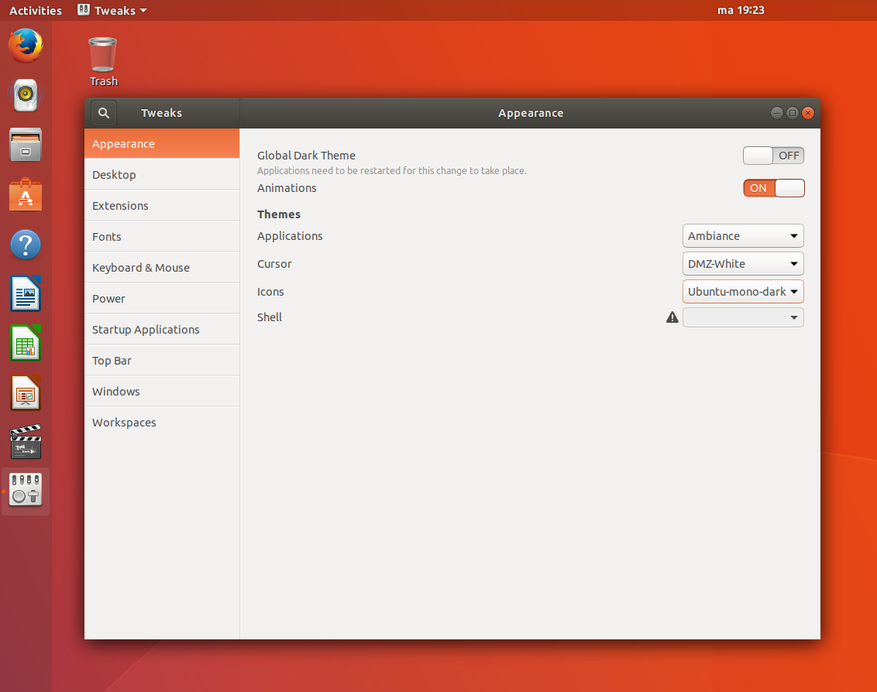
Task: Turn off the Animations switch
Action: tap(773, 188)
